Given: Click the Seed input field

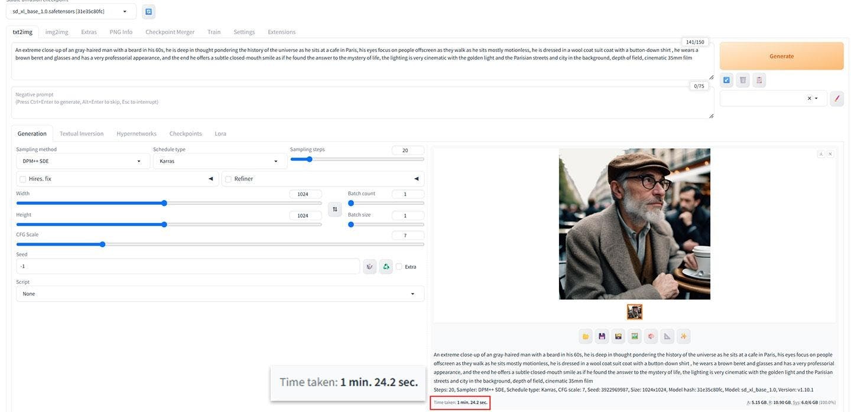Looking at the screenshot, I should (188, 267).
